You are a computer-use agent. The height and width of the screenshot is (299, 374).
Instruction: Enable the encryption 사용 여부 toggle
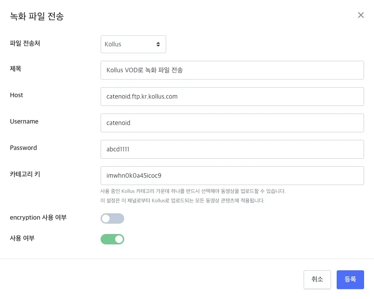tap(112, 218)
